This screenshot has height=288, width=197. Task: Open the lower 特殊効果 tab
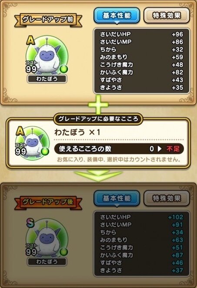coord(167,198)
